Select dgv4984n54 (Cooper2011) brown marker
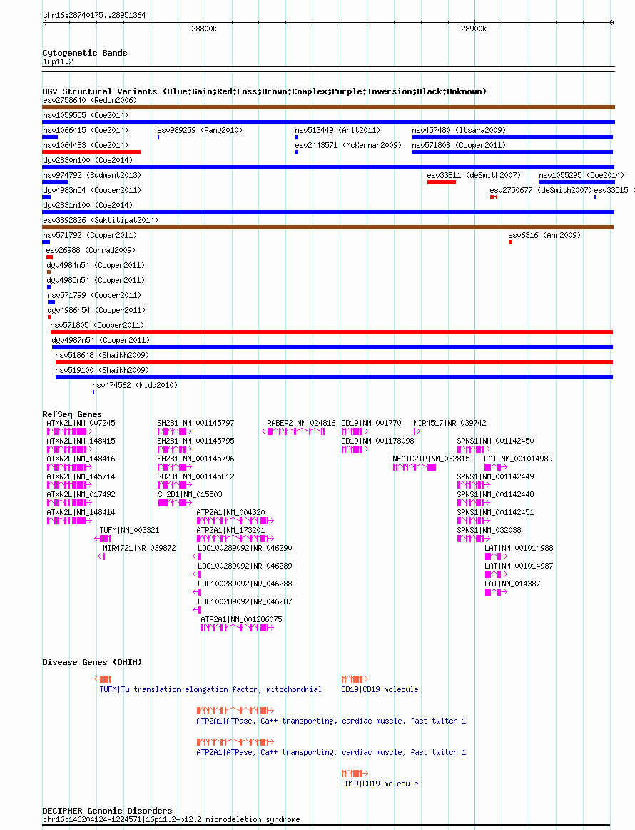 (x=49, y=272)
